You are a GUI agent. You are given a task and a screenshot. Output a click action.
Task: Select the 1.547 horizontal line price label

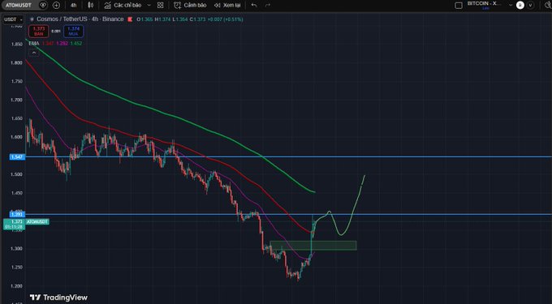pyautogui.click(x=17, y=156)
